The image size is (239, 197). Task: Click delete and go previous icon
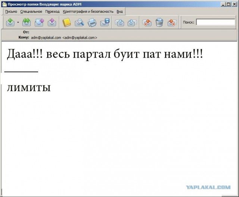tap(147, 22)
